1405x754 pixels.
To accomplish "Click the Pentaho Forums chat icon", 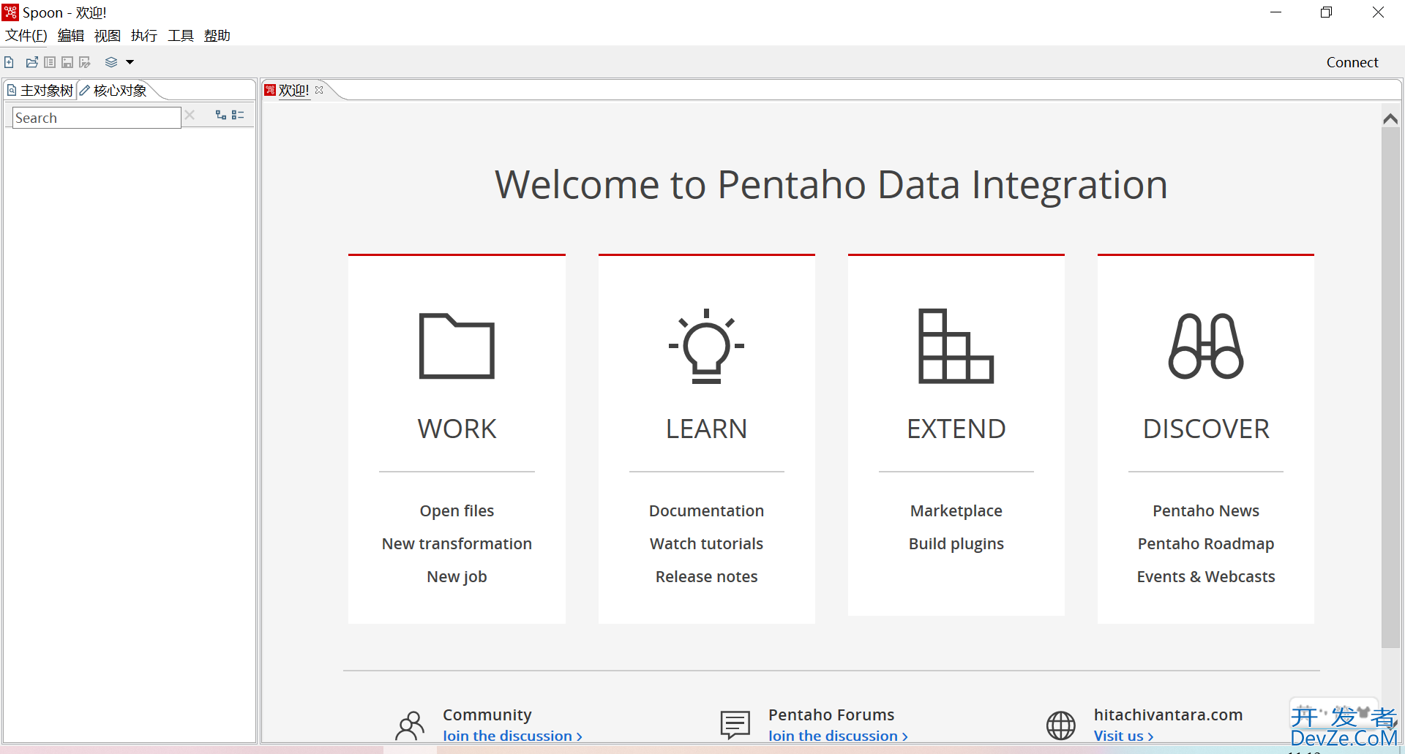I will [735, 725].
